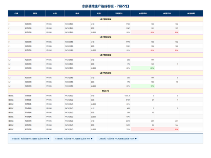Click the month plan value 488
The width and height of the screenshot is (211, 158).
[x=128, y=108]
